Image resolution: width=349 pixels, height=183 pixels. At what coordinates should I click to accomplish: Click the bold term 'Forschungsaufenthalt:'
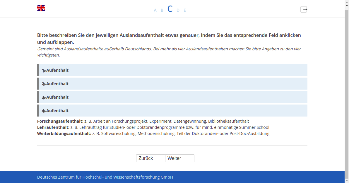click(60, 121)
